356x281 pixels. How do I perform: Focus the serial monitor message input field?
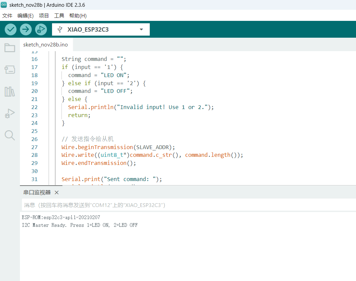pyautogui.click(x=189, y=205)
